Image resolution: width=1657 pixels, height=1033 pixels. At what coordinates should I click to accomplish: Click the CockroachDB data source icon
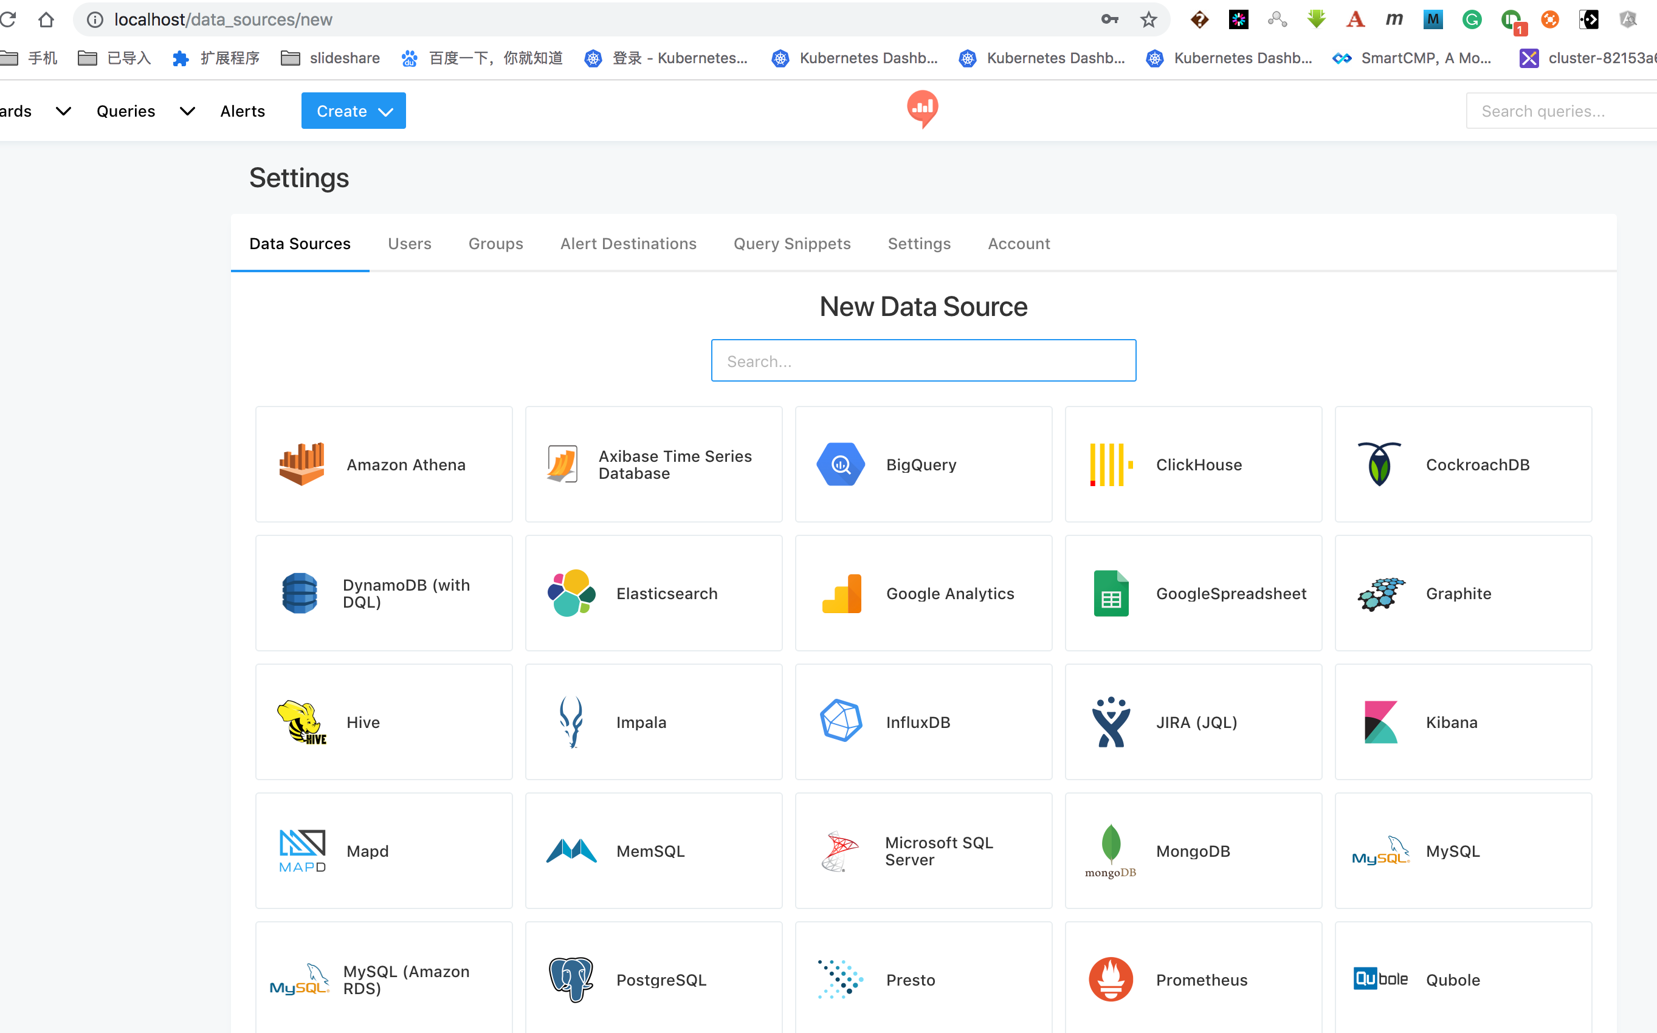click(x=1381, y=464)
